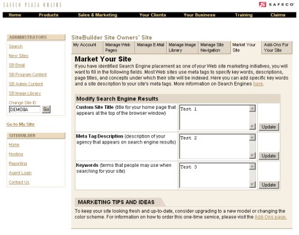The width and height of the screenshot is (299, 235).
Task: Open Sales & Marketing menu
Action: [x=97, y=15]
